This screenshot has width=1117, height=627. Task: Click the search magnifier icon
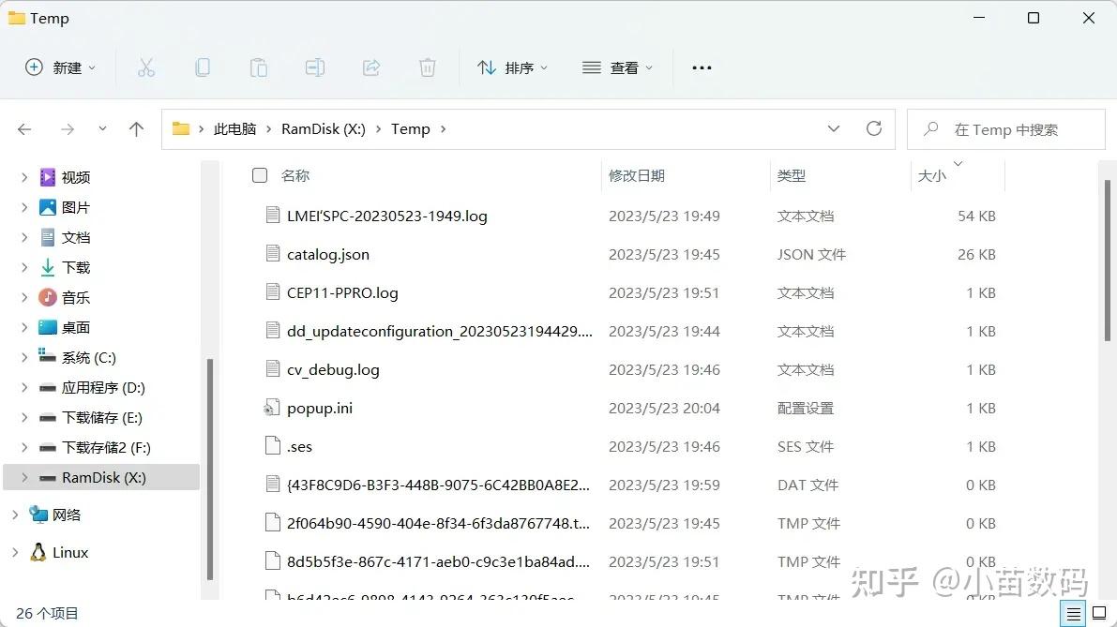point(930,128)
